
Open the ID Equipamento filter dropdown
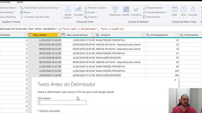coord(177,35)
